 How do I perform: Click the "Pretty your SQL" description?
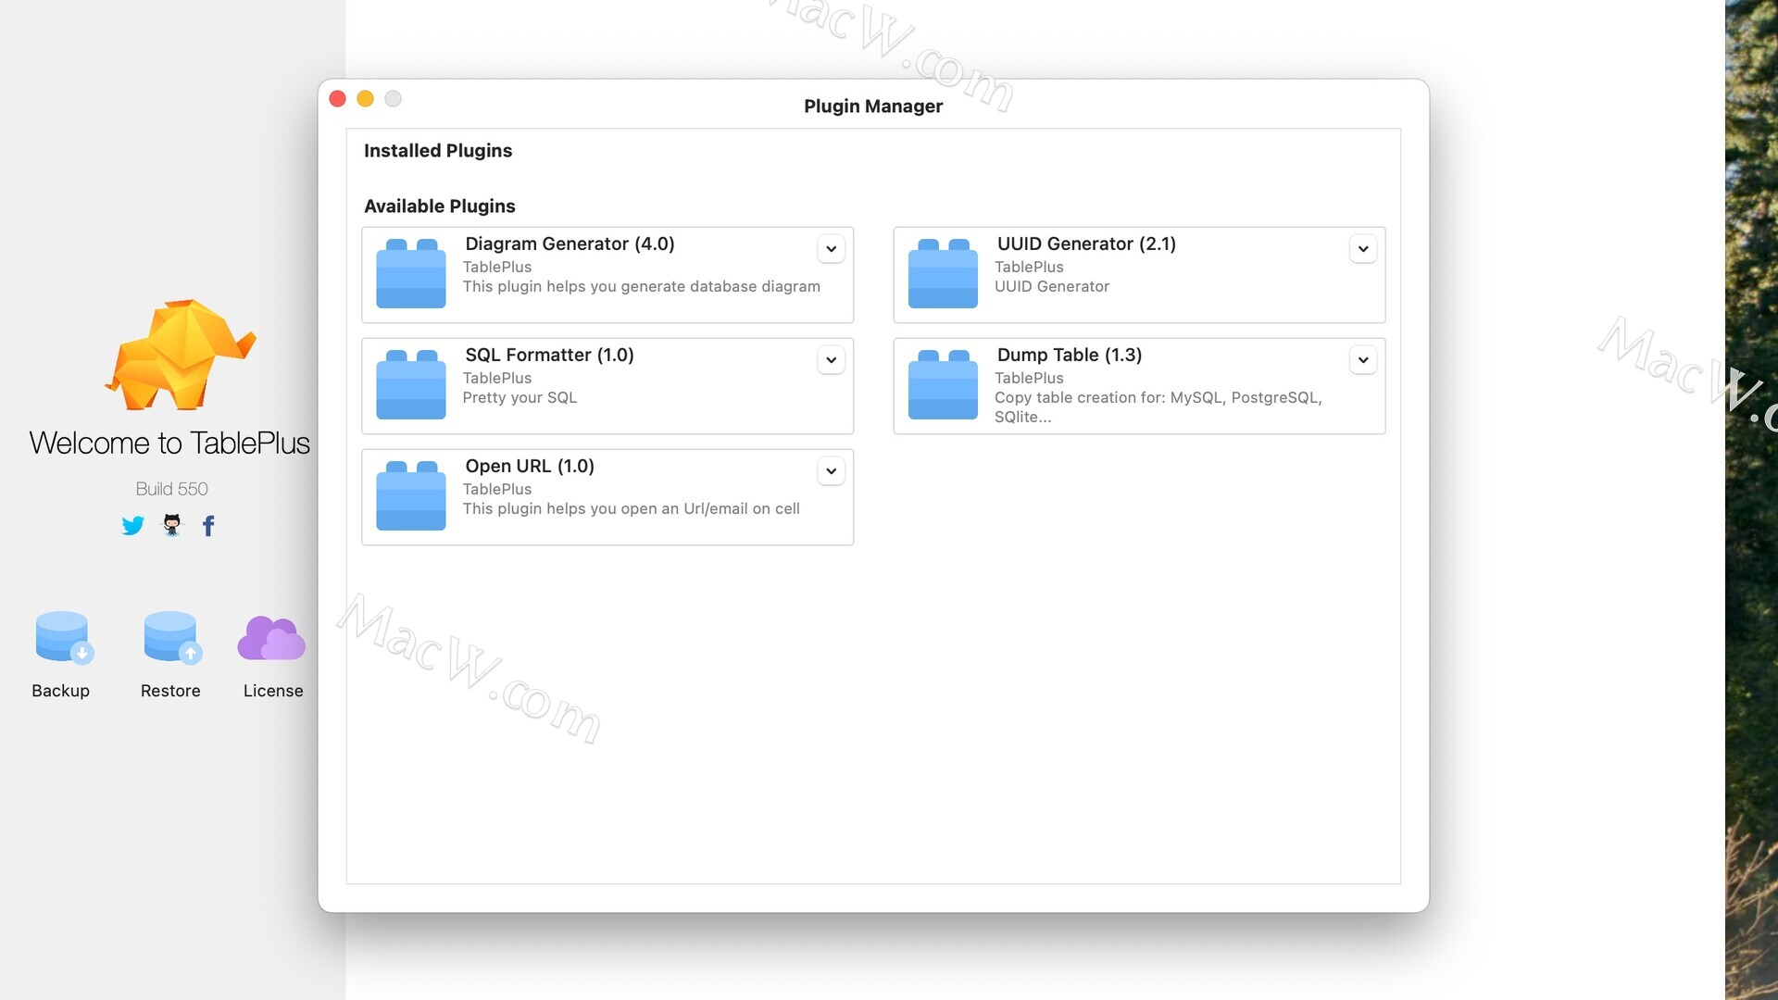click(520, 398)
